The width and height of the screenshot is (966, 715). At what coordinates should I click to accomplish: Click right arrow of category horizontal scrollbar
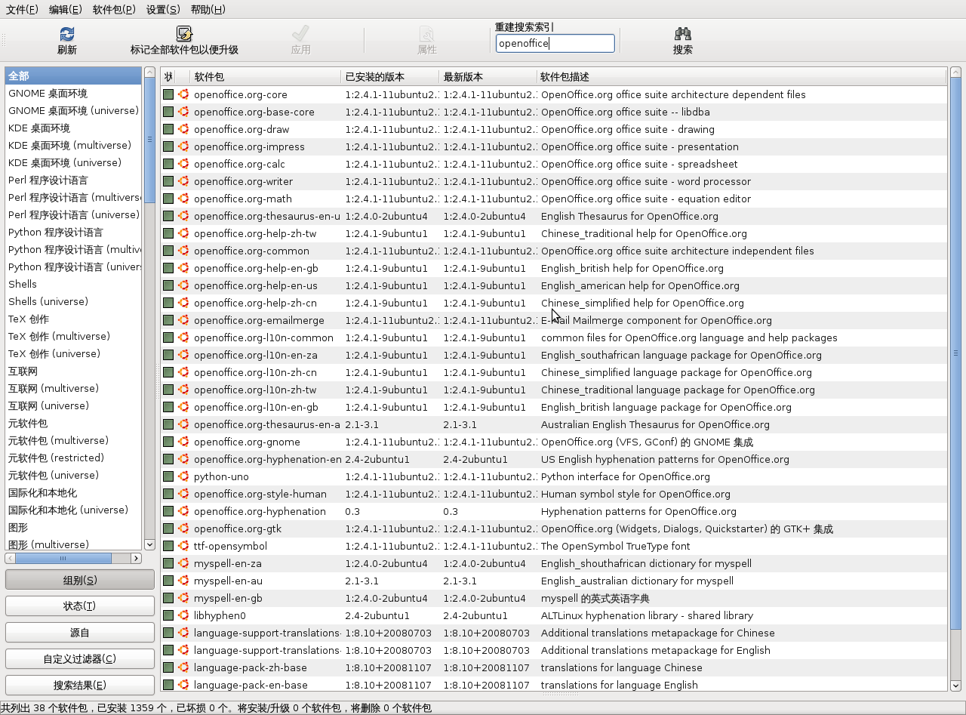[x=137, y=559]
